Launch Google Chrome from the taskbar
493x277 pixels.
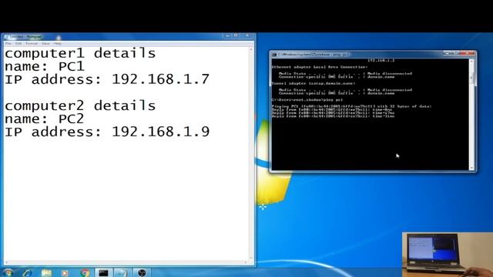click(84, 273)
